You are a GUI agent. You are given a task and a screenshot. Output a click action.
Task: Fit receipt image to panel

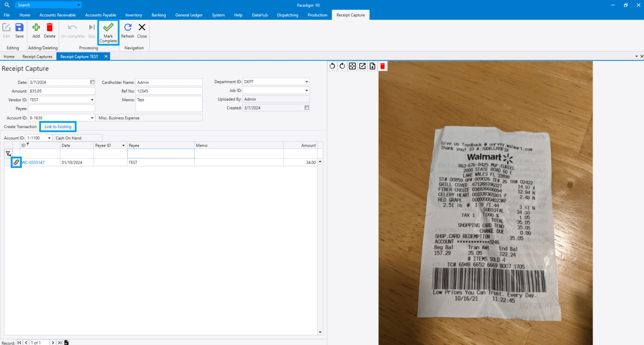tap(352, 66)
